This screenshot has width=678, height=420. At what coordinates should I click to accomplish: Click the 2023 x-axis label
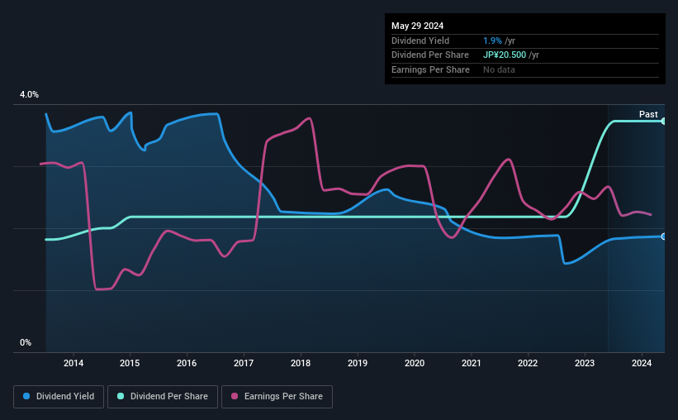pos(585,363)
